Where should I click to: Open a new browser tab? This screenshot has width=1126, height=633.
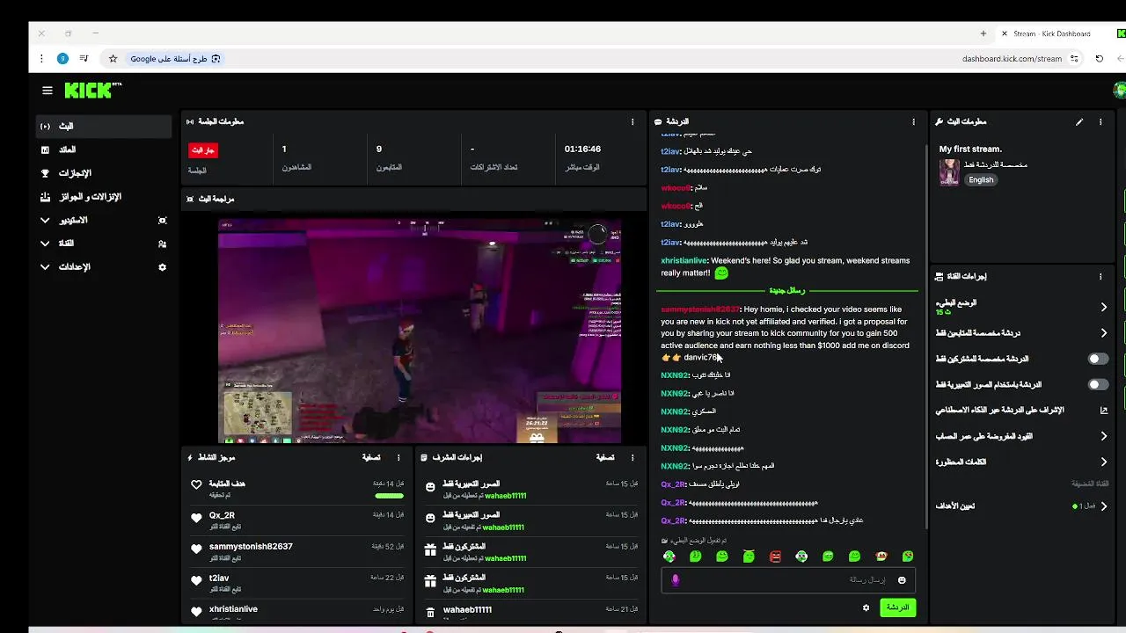coord(983,33)
